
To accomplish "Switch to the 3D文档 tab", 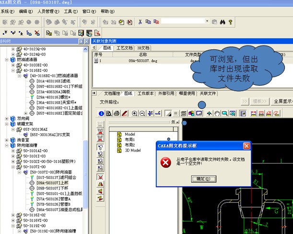I will pos(143,48).
